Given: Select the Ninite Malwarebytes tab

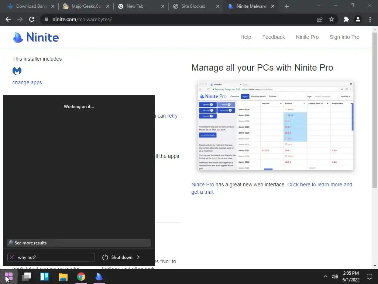Looking at the screenshot, I should point(251,6).
